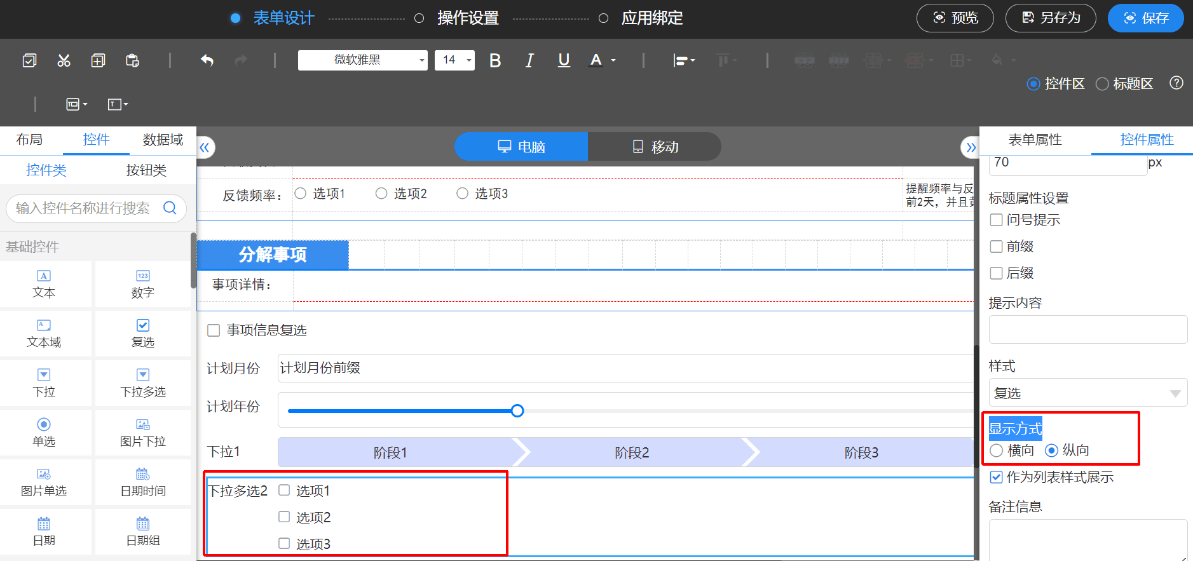Enable the 前缀 checkbox
The height and width of the screenshot is (561, 1193).
(x=997, y=247)
